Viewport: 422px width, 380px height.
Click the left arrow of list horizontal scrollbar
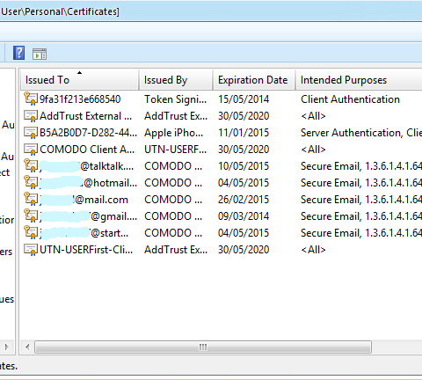(27, 347)
